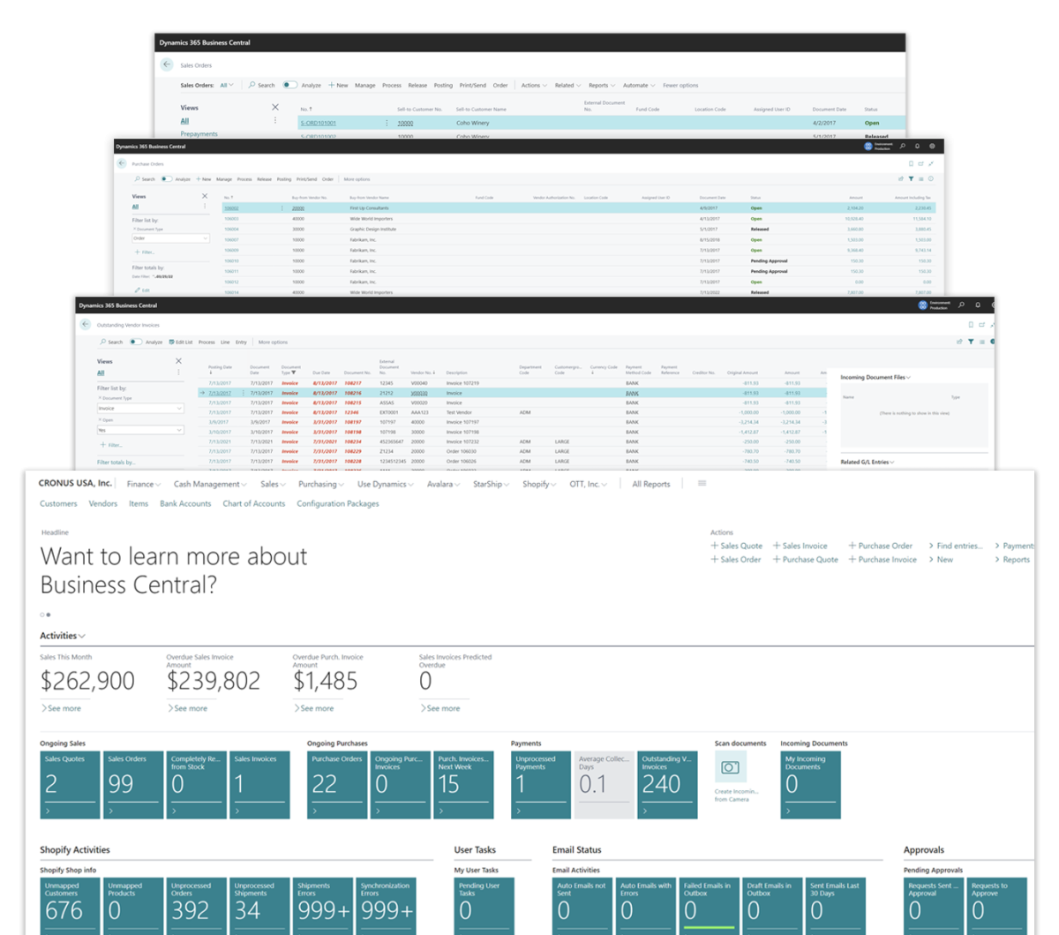Screen dimensions: 1059x935
Task: Open the Purchase Orders tile showing 22
Action: pos(337,785)
